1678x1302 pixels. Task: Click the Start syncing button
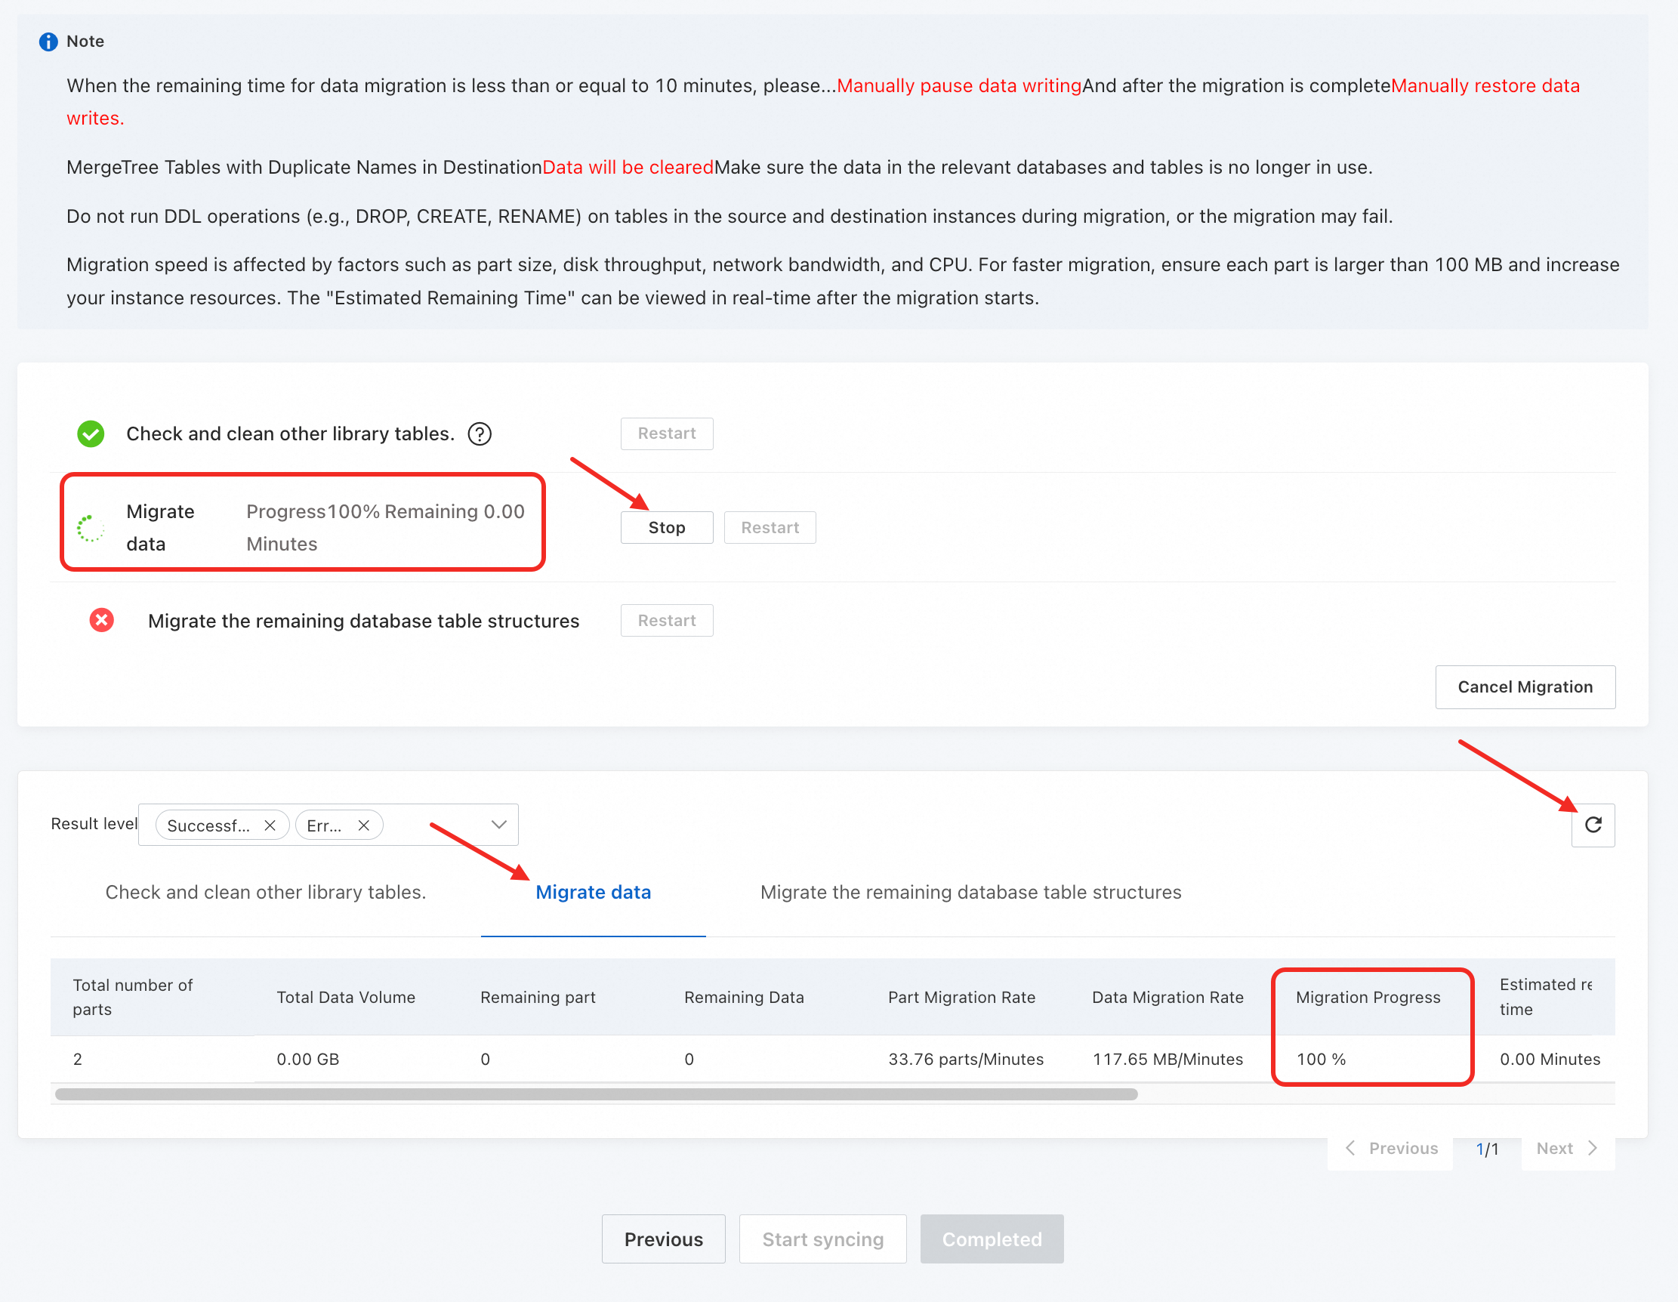[x=822, y=1240]
